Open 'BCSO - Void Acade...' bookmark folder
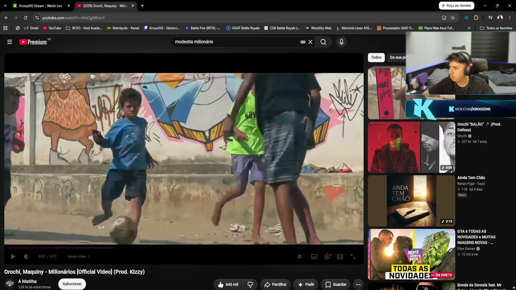 click(84, 28)
